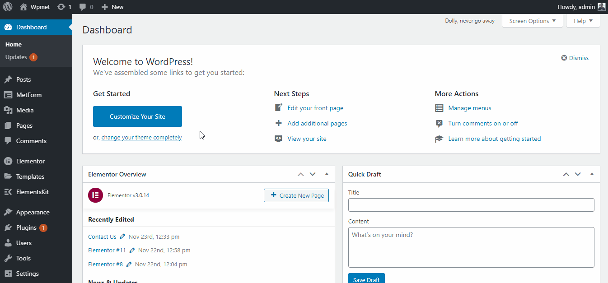
Task: Click the Appearance brush icon in sidebar
Action: click(8, 212)
